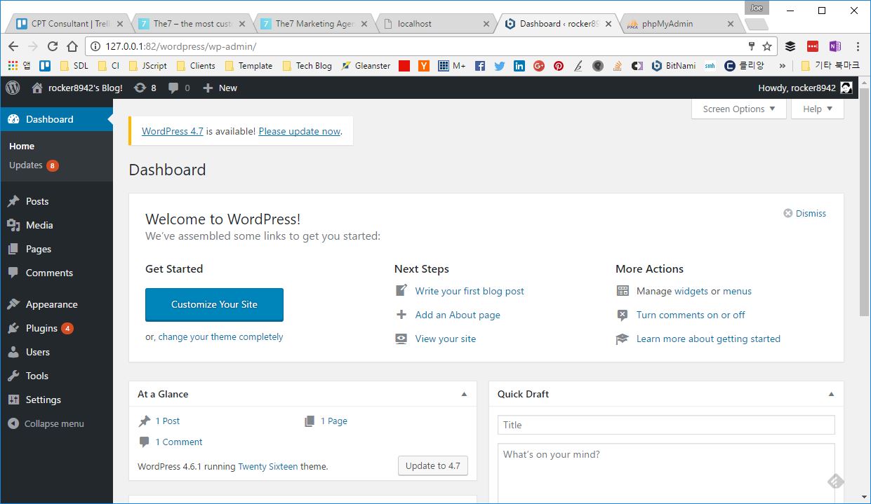
Task: Open the Twitter bookmark icon
Action: tap(500, 66)
